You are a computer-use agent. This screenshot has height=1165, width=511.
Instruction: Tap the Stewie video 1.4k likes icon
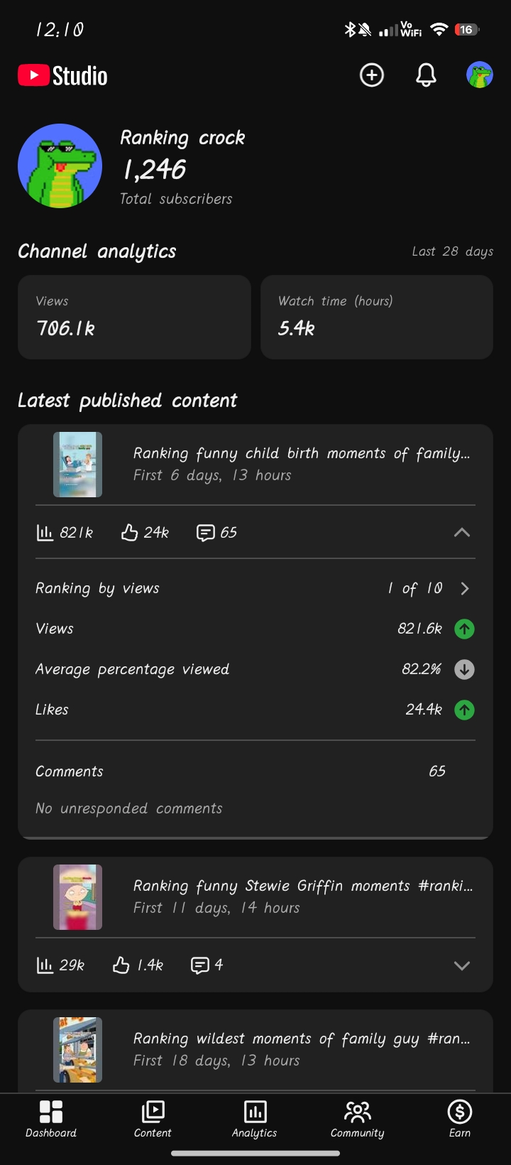tap(121, 965)
